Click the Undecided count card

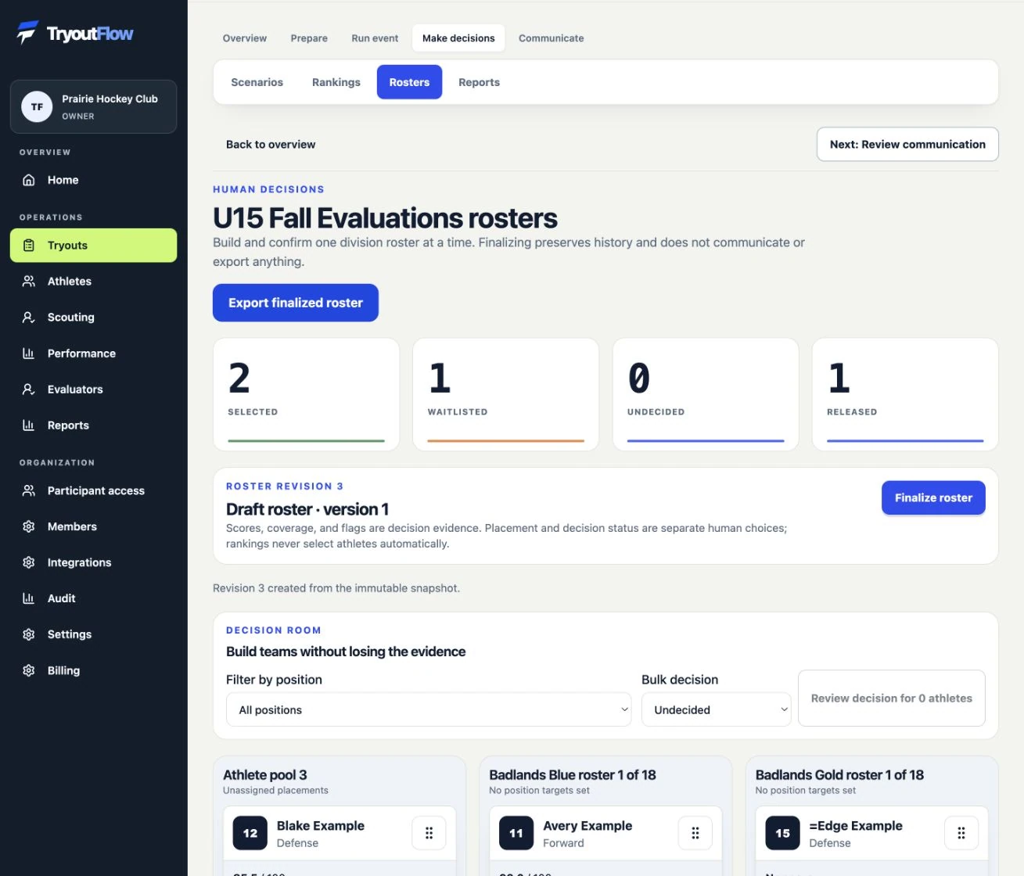[706, 394]
